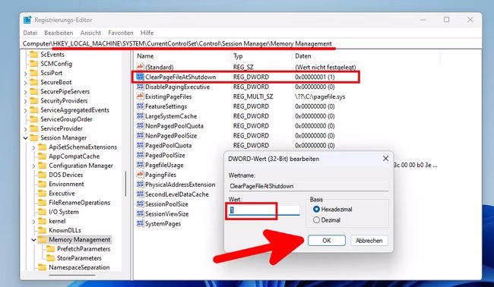This screenshot has height=287, width=494.
Task: Collapse the Session Manager key
Action: (26, 138)
